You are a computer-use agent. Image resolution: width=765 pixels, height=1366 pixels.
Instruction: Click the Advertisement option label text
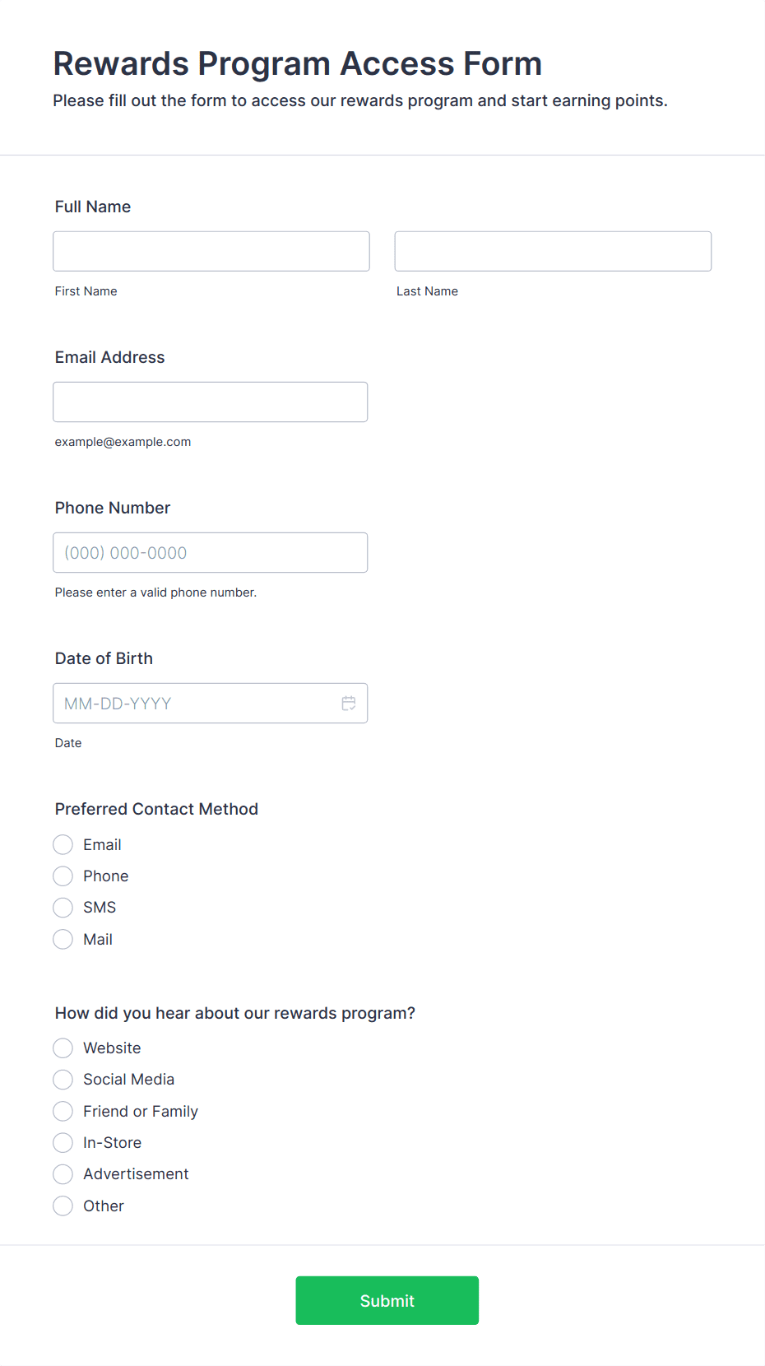click(136, 1174)
